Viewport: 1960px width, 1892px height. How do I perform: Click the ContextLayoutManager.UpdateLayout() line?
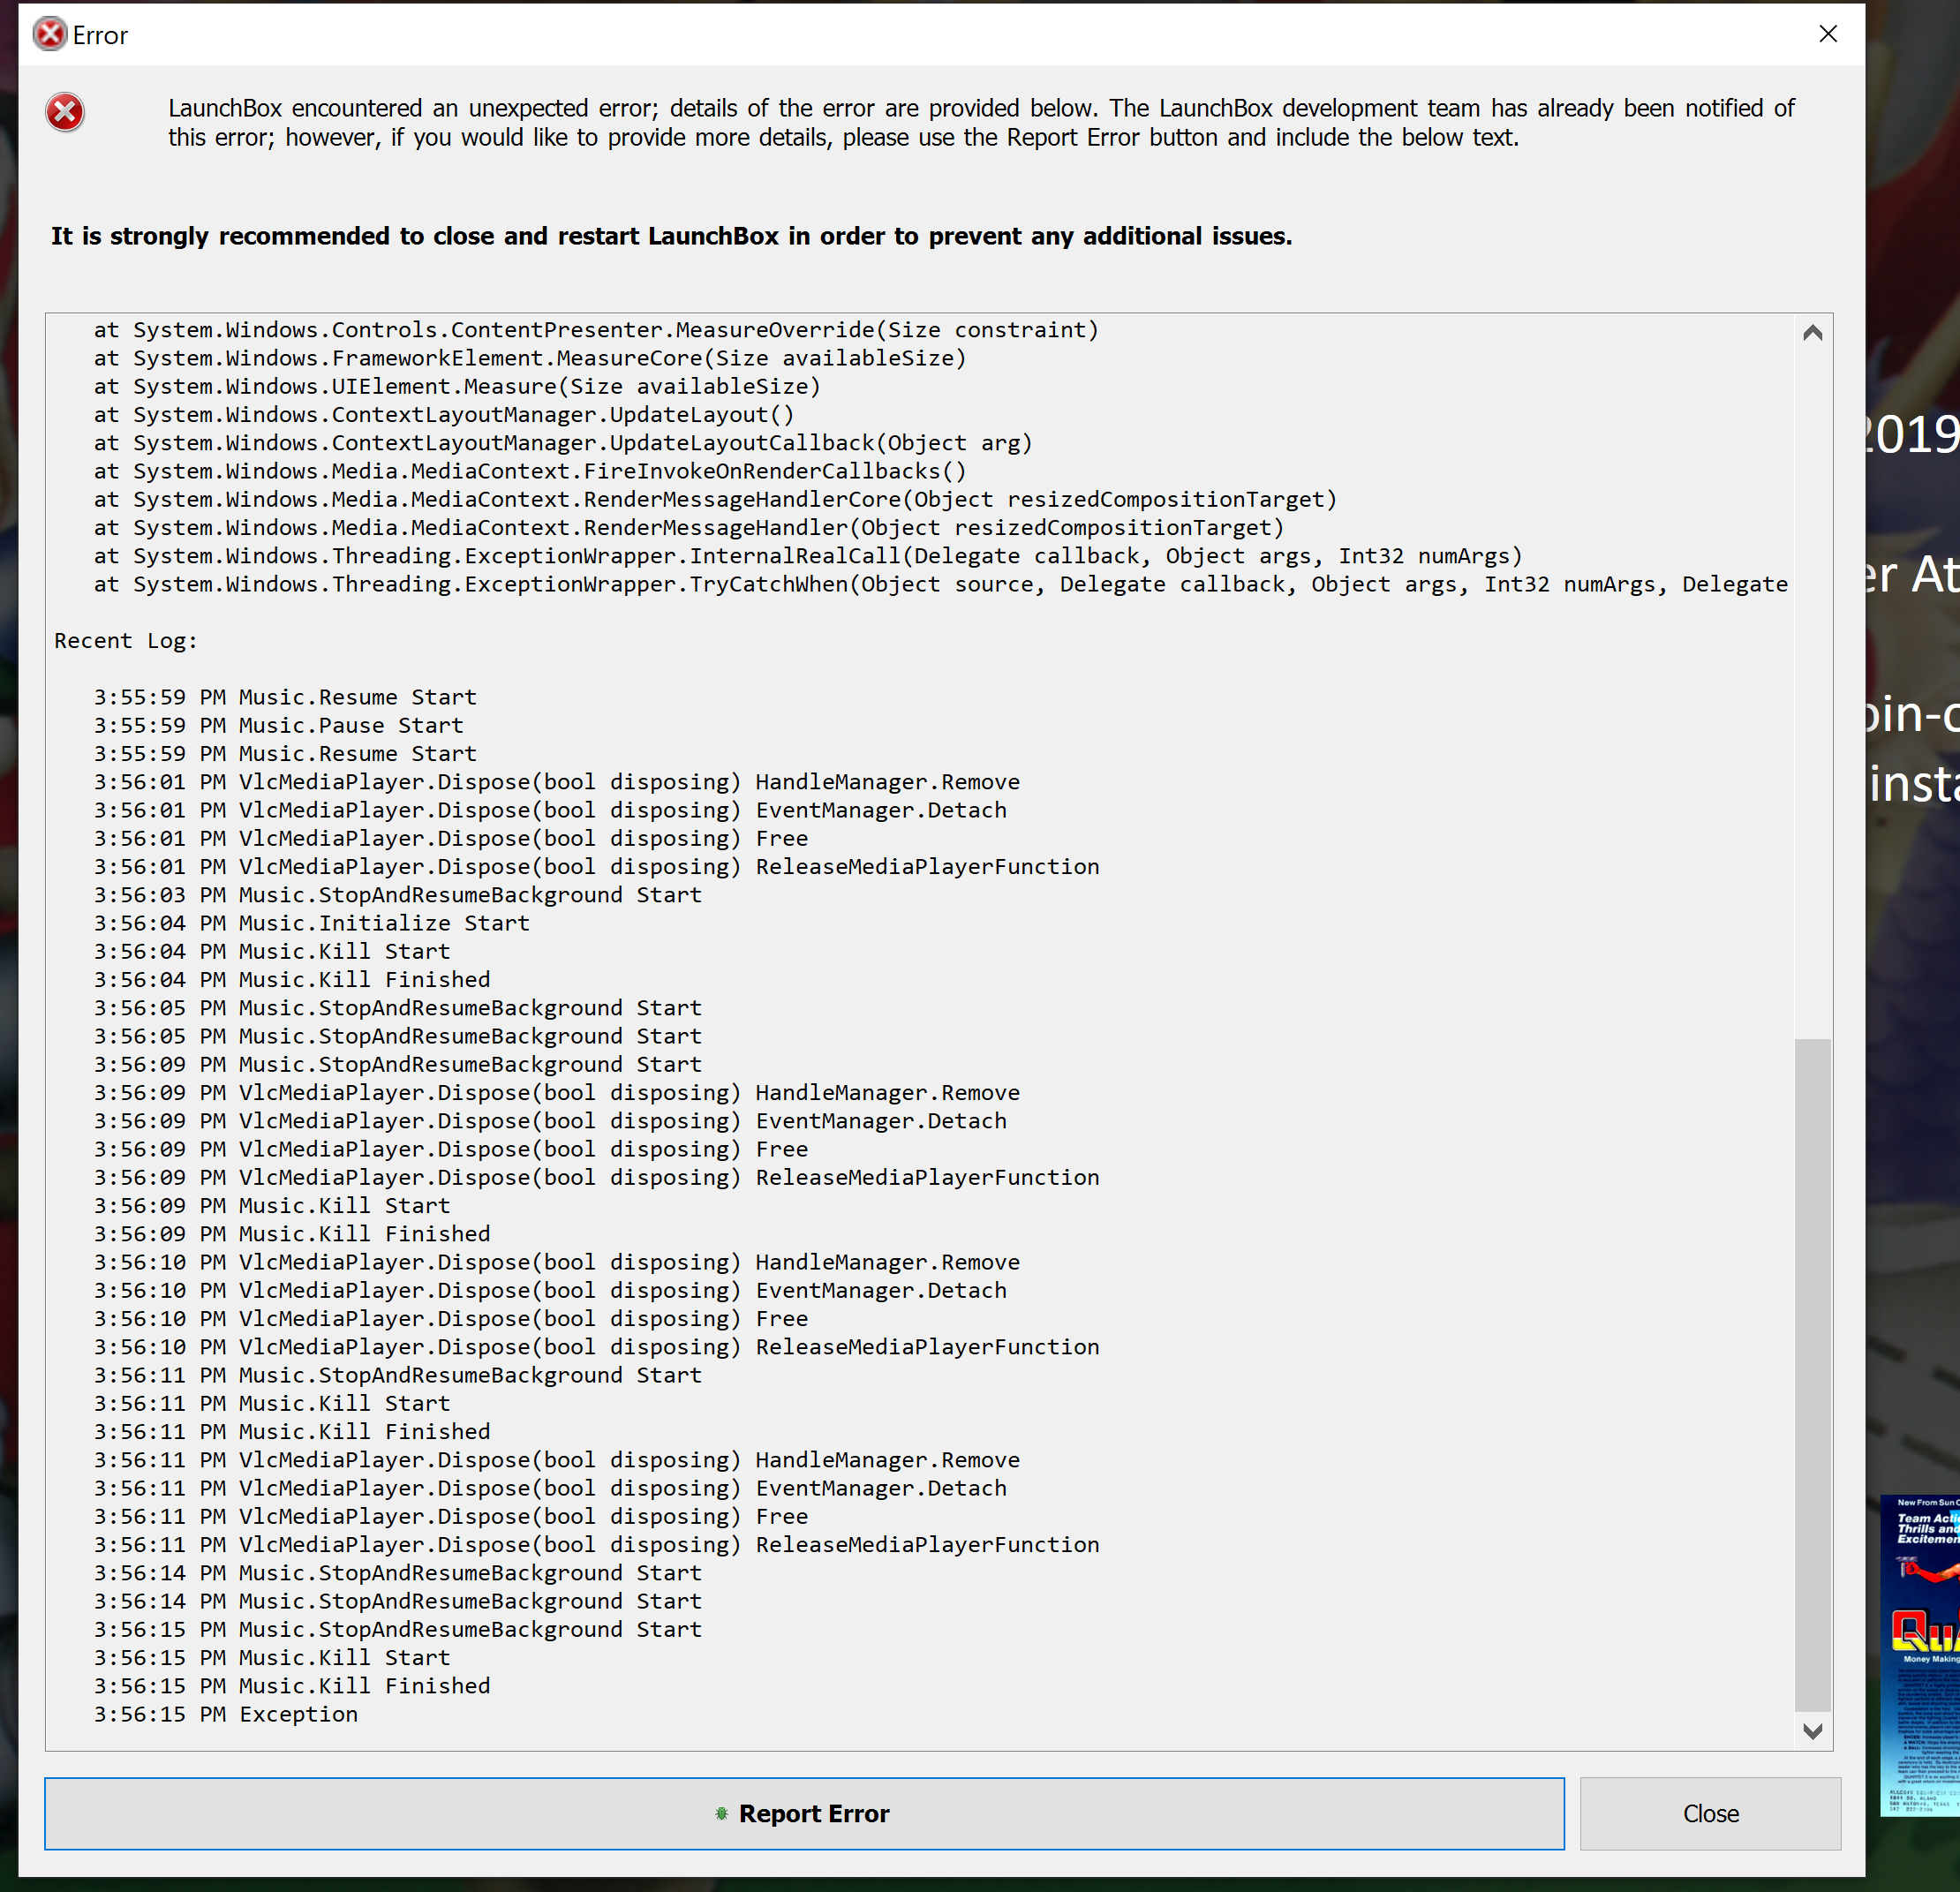(444, 414)
